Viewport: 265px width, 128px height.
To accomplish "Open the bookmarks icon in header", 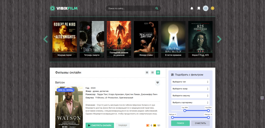I will [x=199, y=8].
